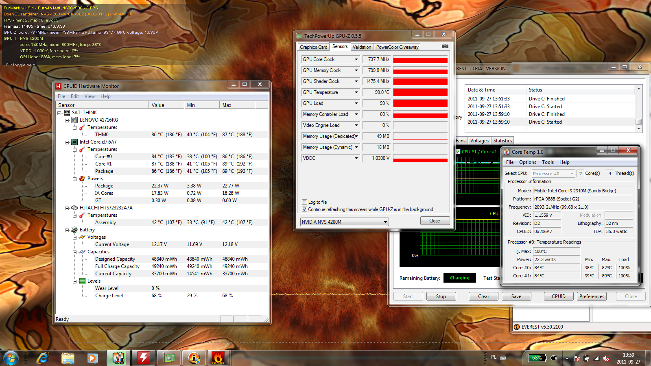Click the log list scrollbar down arrow
651x366 pixels.
pyautogui.click(x=639, y=129)
